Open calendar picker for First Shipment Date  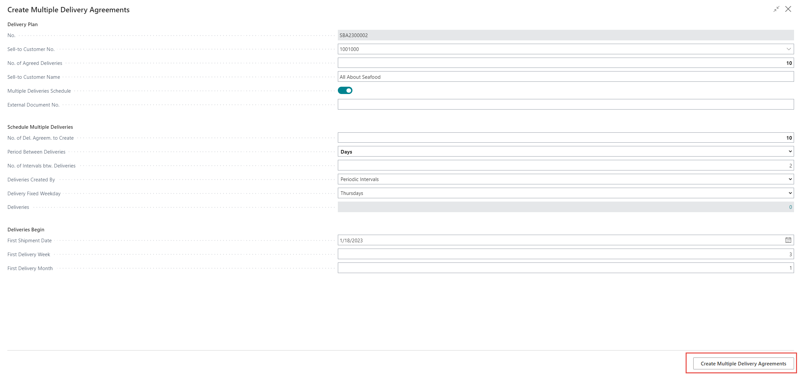[x=788, y=240]
